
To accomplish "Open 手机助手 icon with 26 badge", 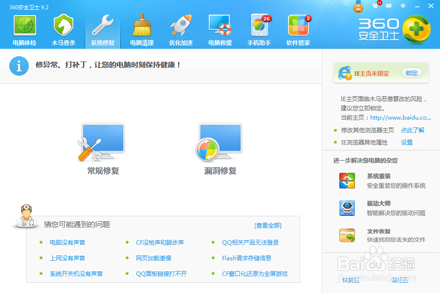I will [x=260, y=25].
